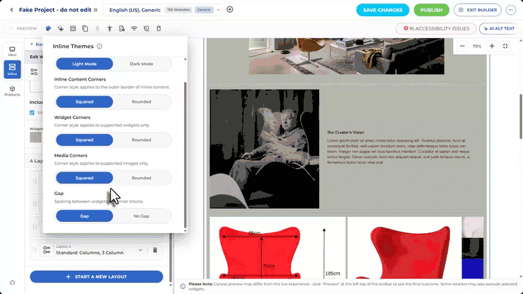Click the download icon in toolbar
Viewport: 523px width, 294px height.
point(97,29)
